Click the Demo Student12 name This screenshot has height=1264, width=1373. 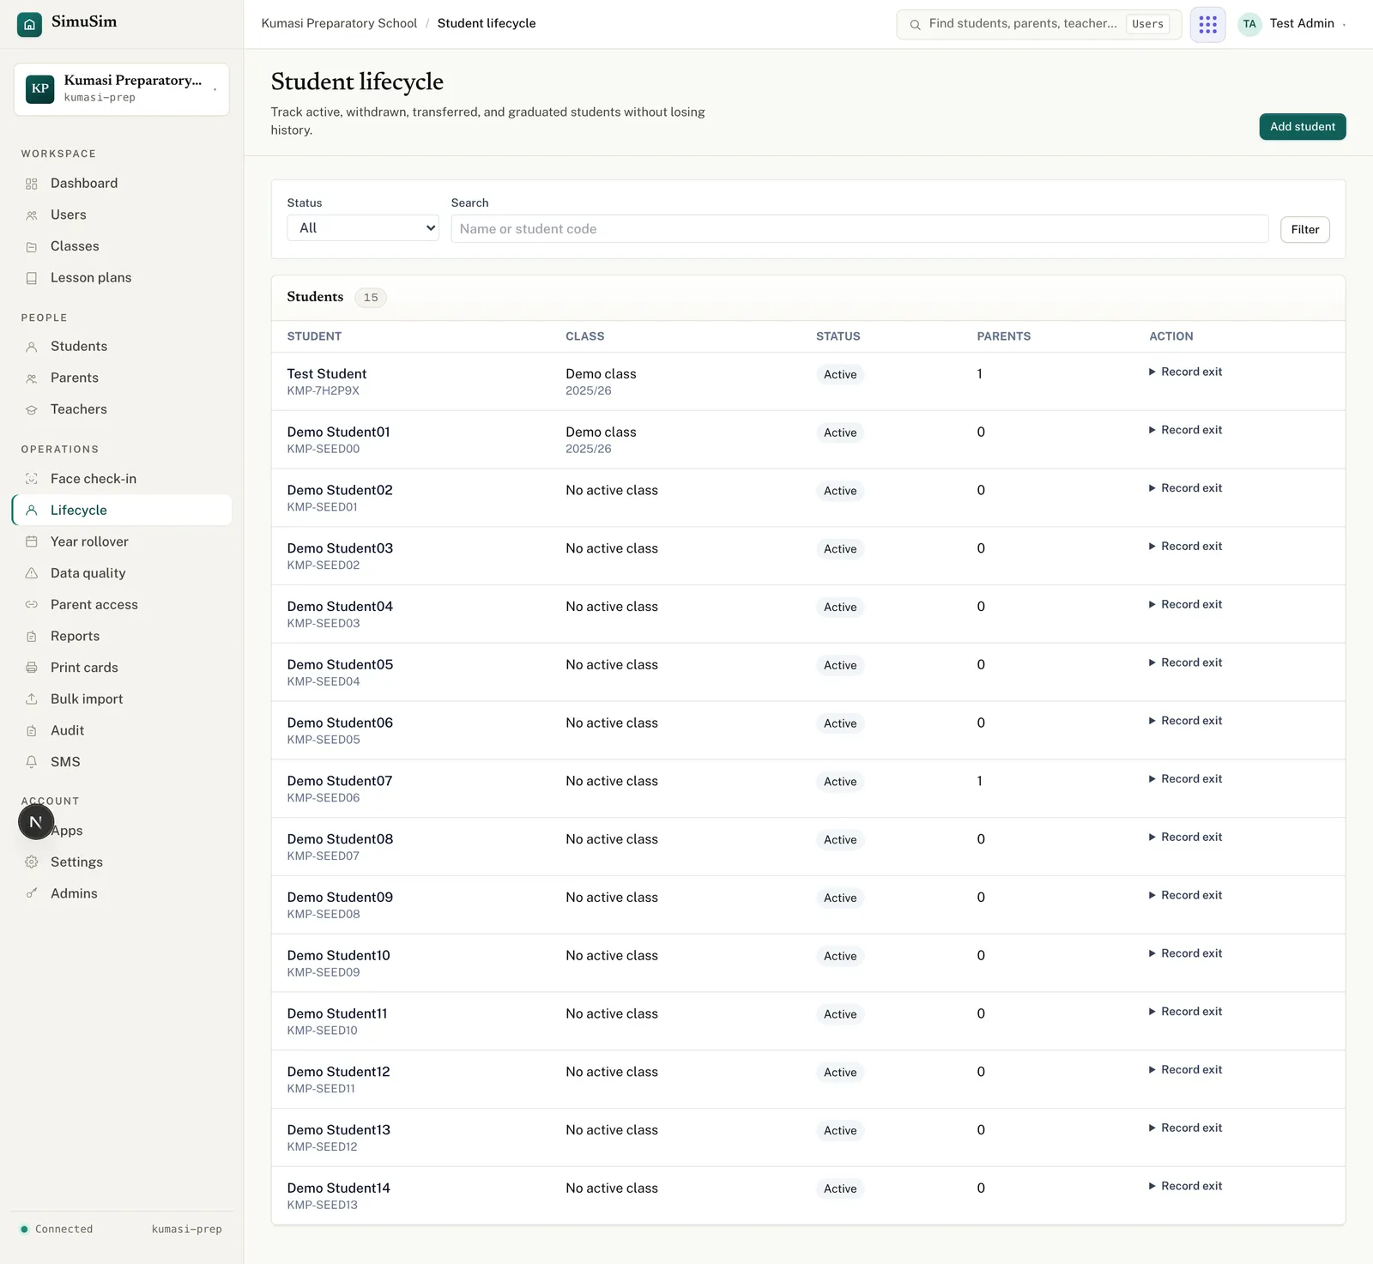338,1072
